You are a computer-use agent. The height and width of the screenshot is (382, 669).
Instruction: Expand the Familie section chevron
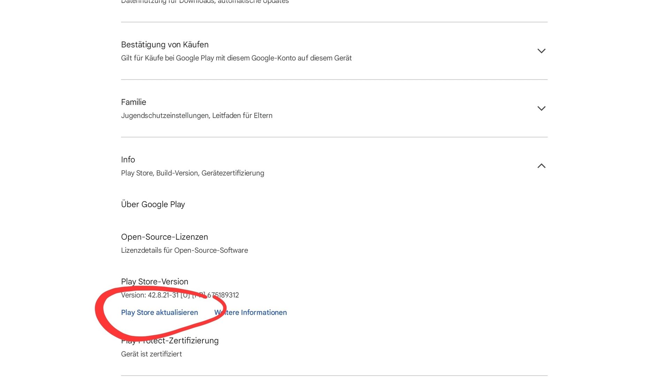click(541, 108)
